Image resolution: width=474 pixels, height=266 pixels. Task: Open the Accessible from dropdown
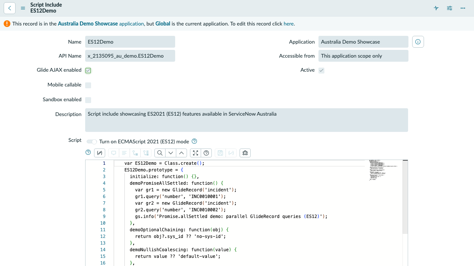363,56
